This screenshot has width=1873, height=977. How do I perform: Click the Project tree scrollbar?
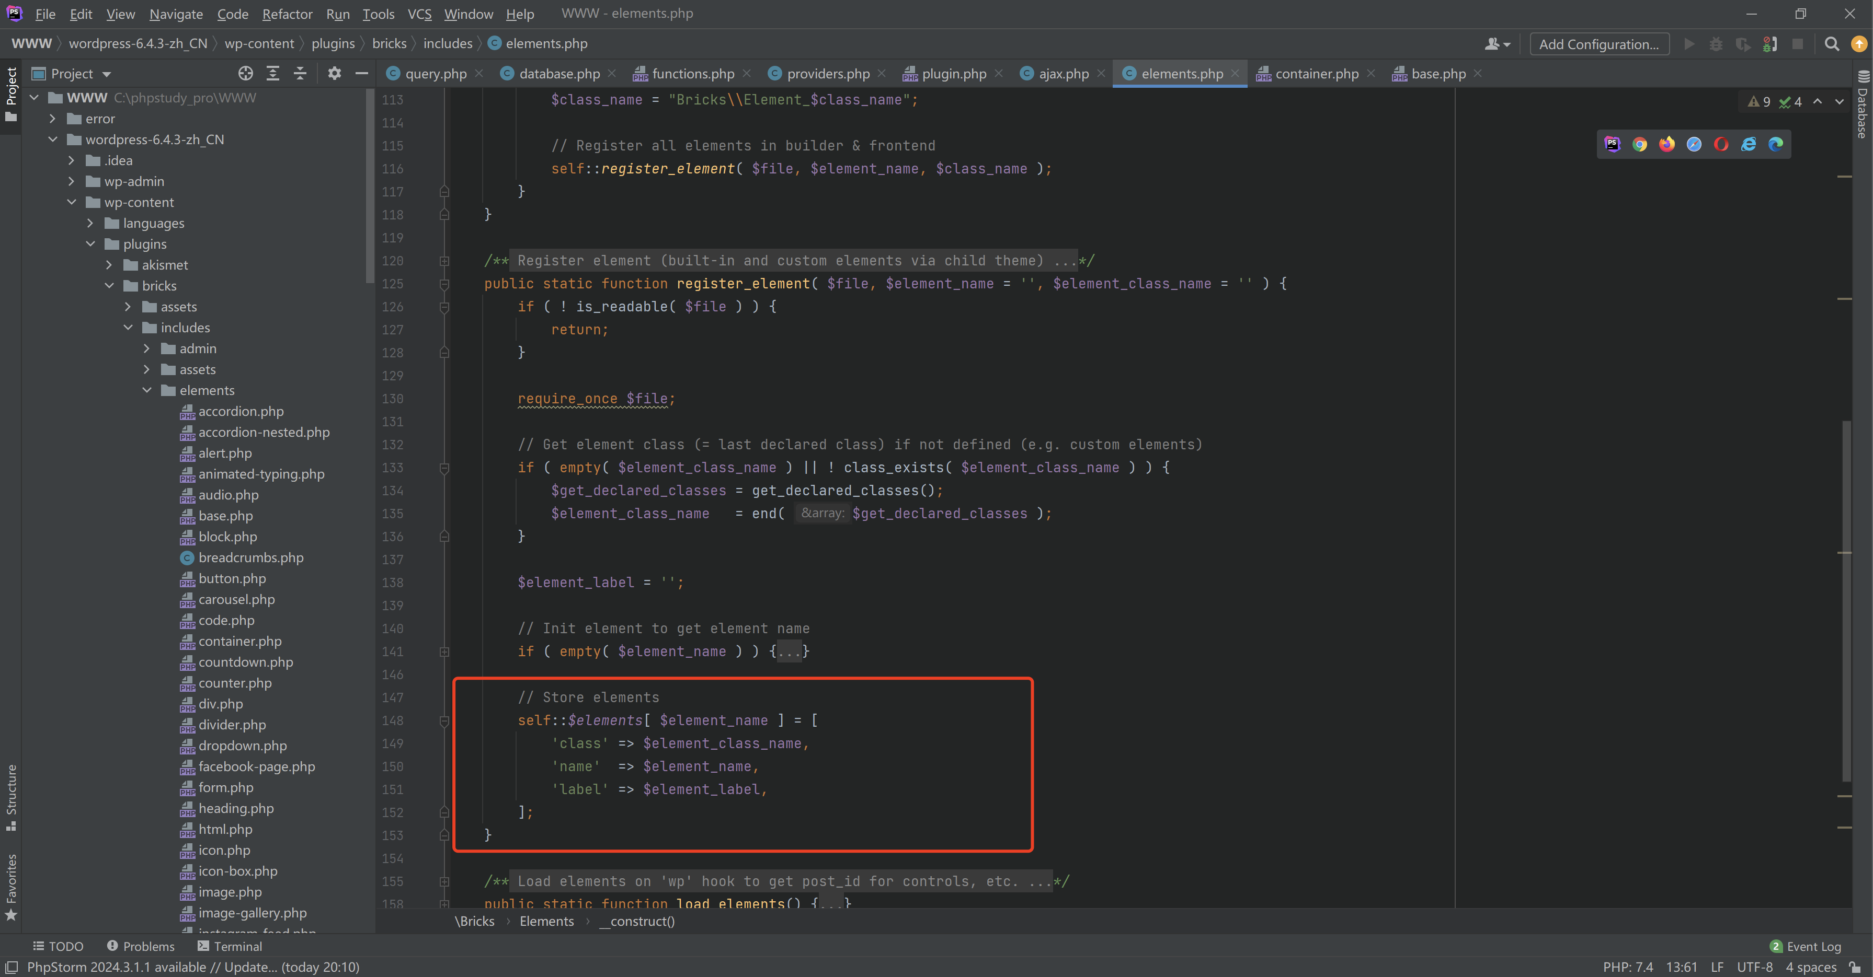tap(370, 185)
